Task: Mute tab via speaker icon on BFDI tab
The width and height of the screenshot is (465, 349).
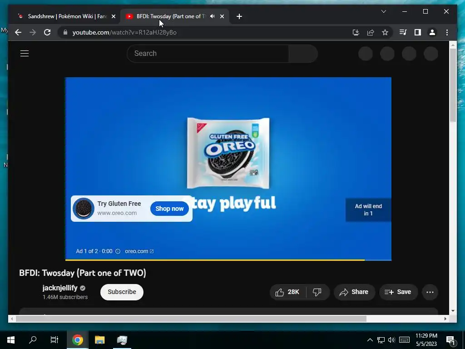Action: (x=213, y=16)
